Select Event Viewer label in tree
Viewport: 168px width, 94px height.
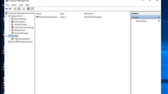[20, 22]
